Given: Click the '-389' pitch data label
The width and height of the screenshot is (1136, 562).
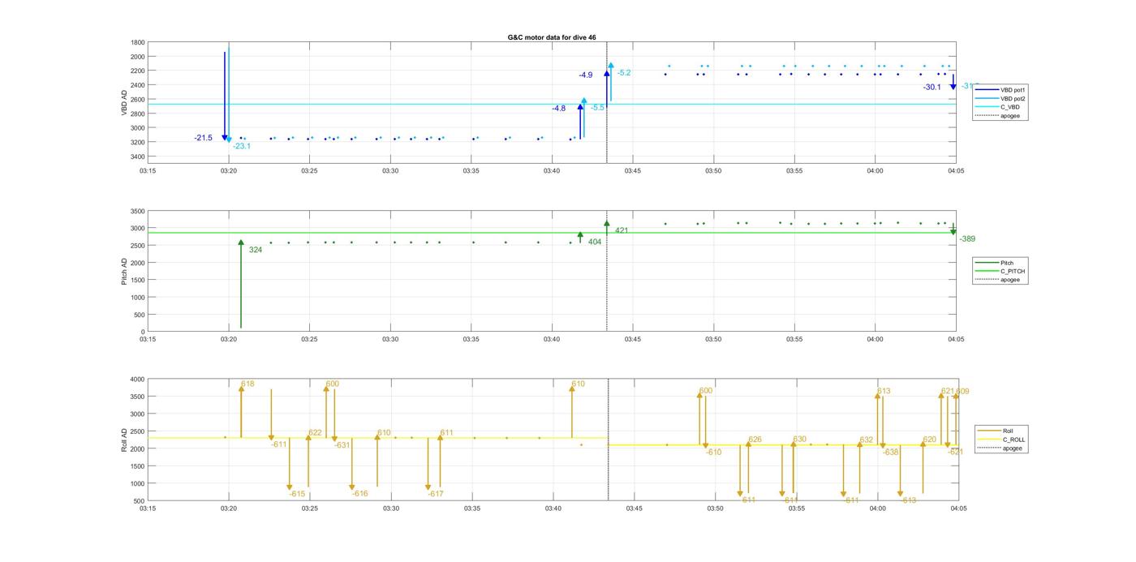Looking at the screenshot, I should [967, 238].
